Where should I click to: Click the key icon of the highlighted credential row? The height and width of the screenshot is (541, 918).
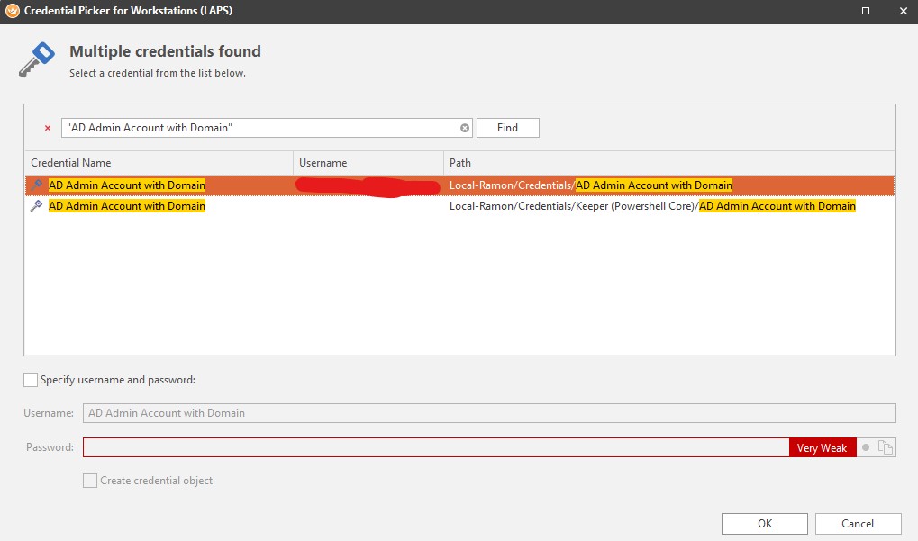point(36,185)
